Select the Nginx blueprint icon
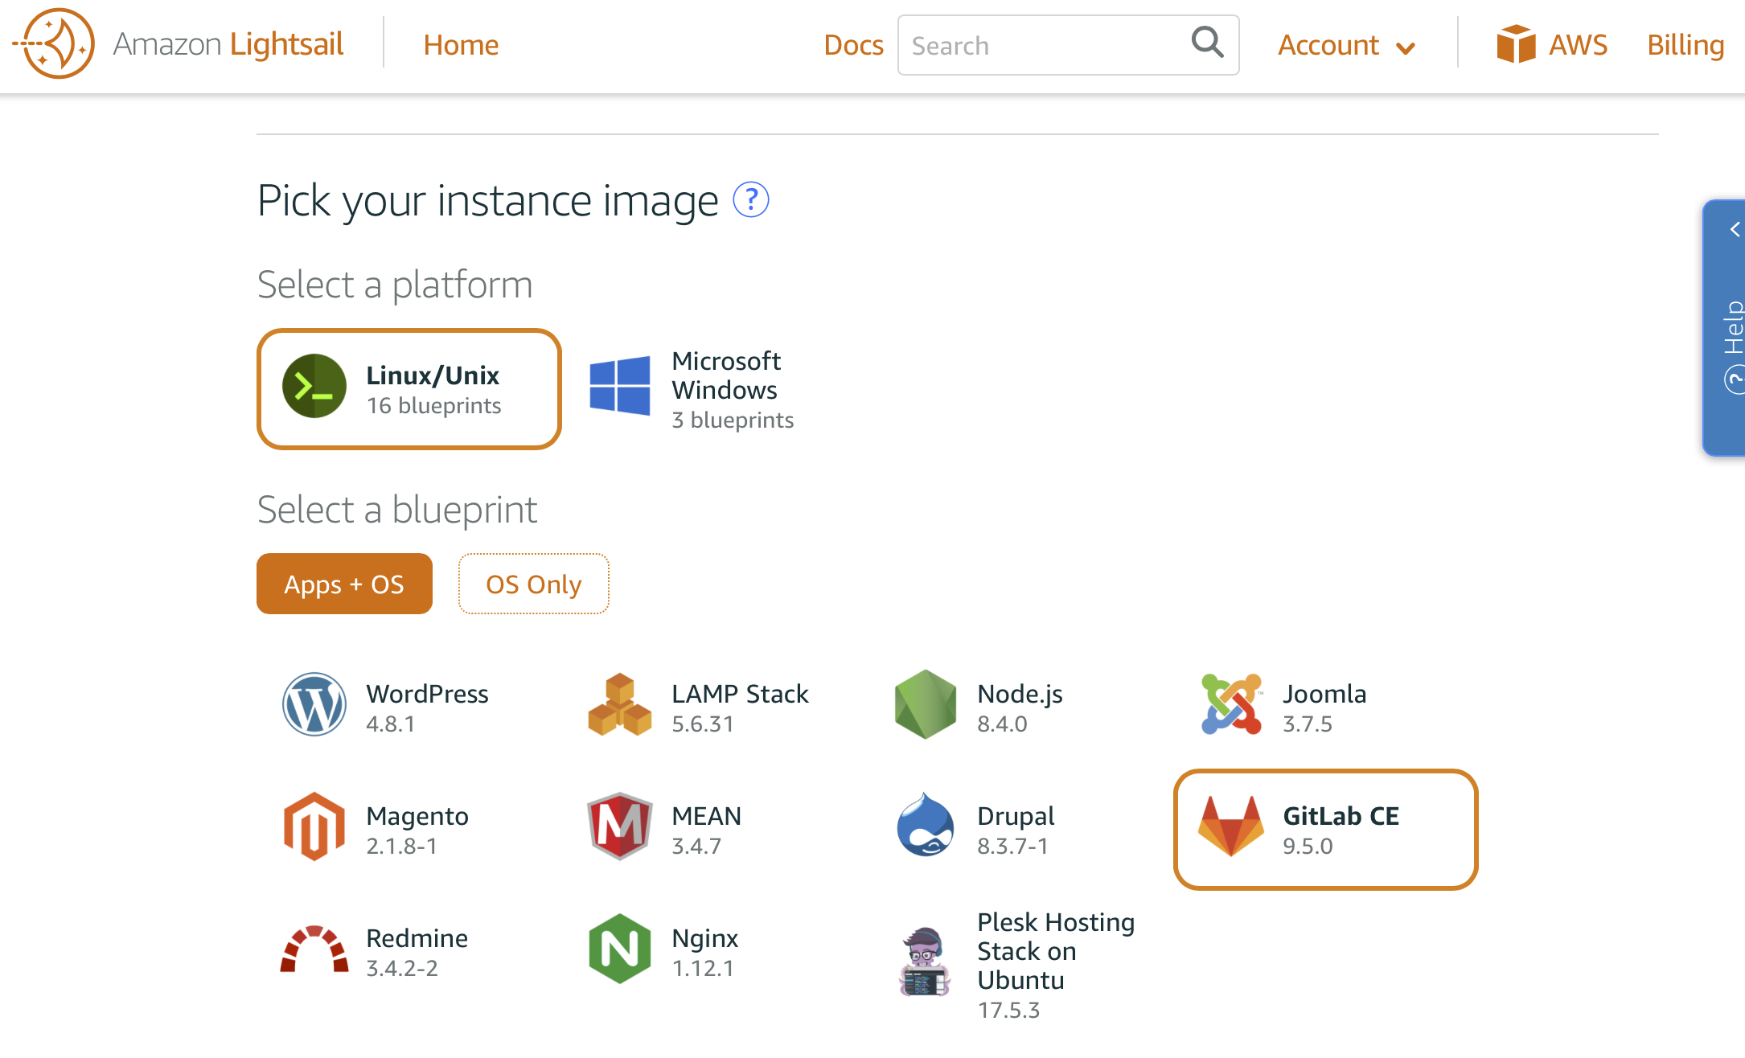1745x1058 pixels. [x=618, y=949]
